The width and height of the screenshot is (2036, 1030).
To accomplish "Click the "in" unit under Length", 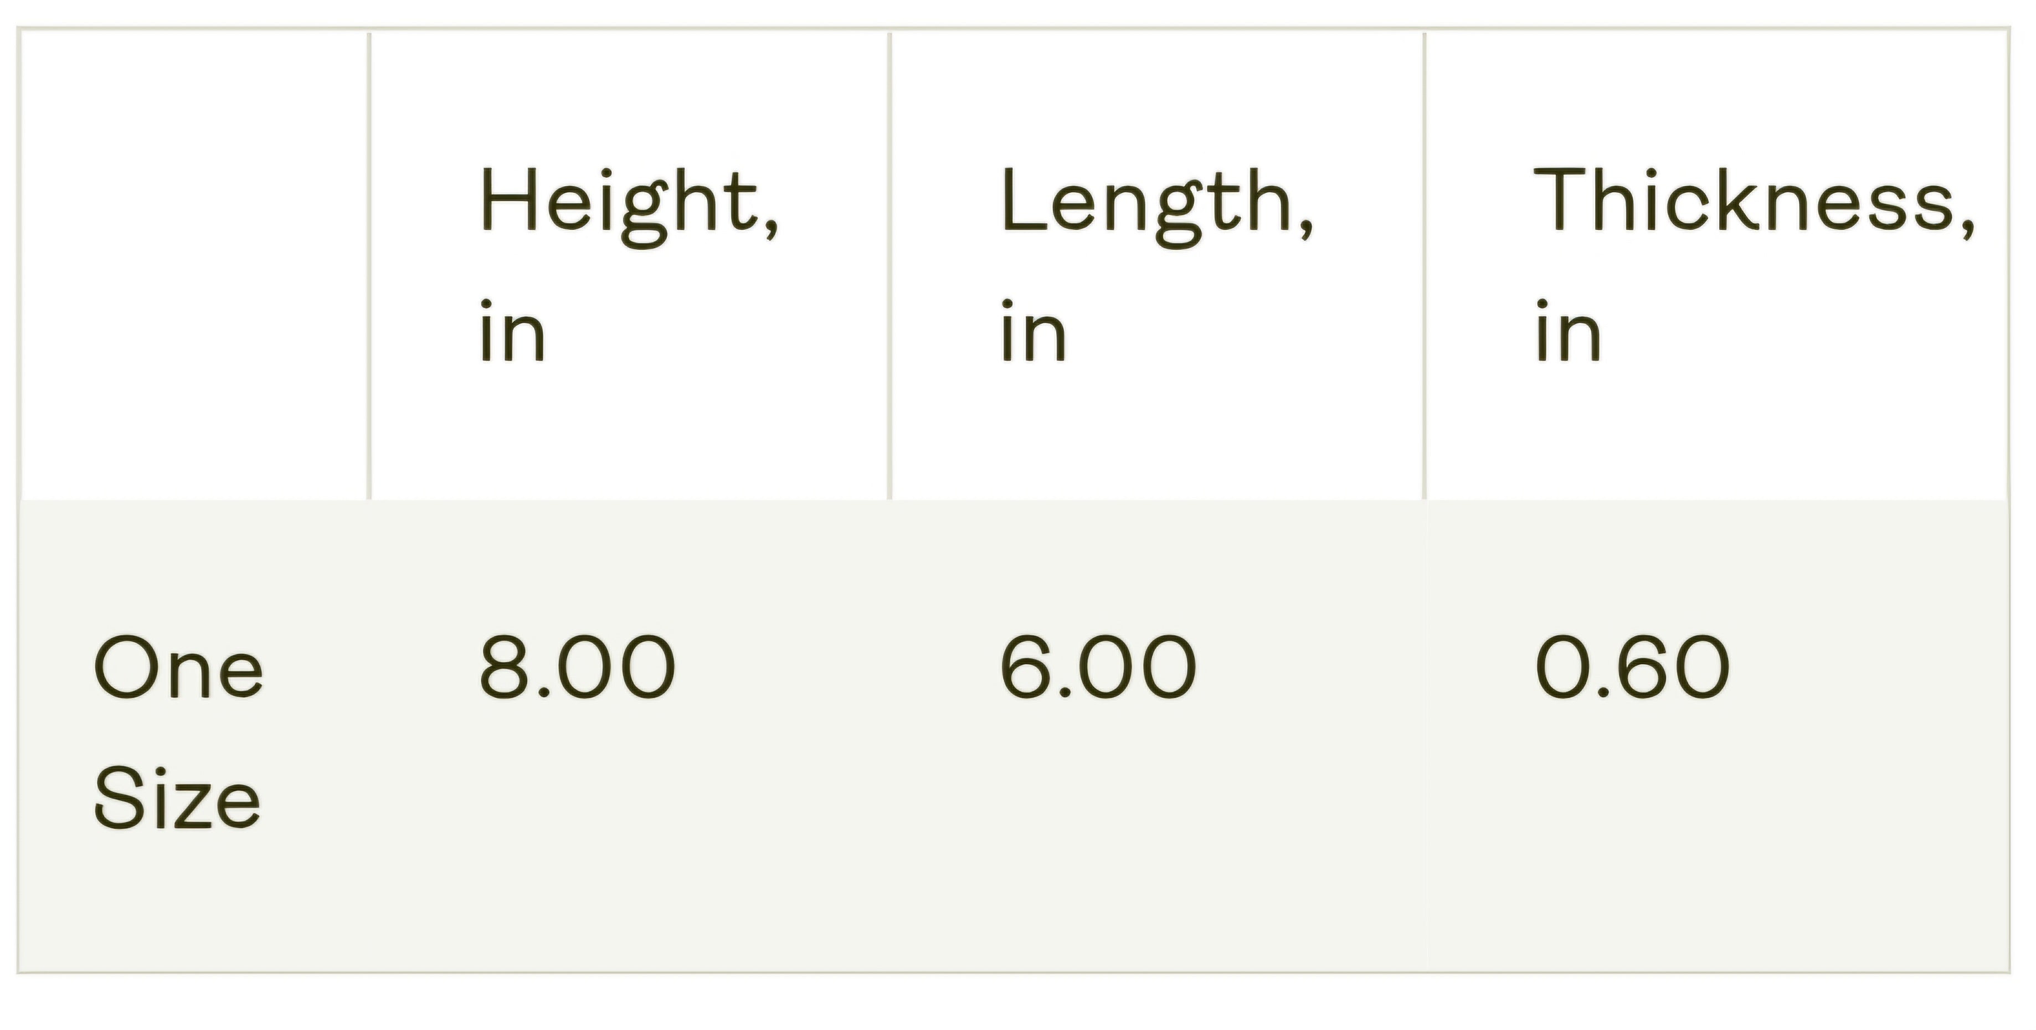I will [x=1033, y=332].
